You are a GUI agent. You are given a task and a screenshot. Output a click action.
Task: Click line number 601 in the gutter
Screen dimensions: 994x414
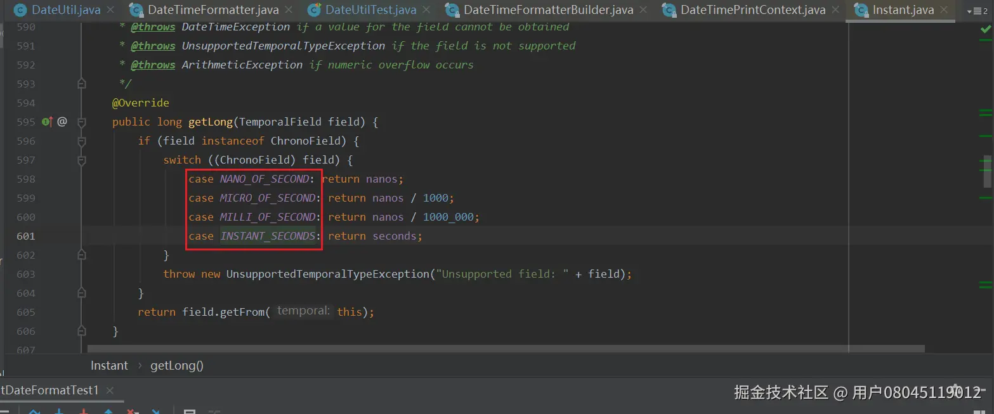pos(26,236)
